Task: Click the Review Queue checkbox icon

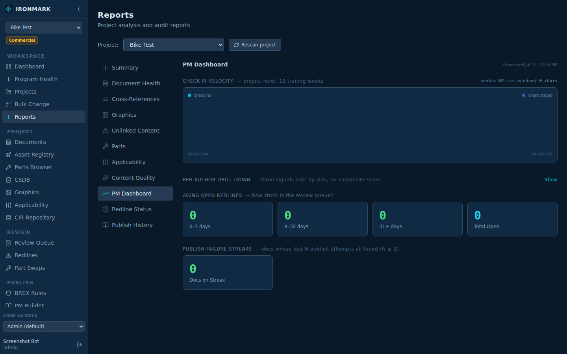Action: (x=8, y=243)
